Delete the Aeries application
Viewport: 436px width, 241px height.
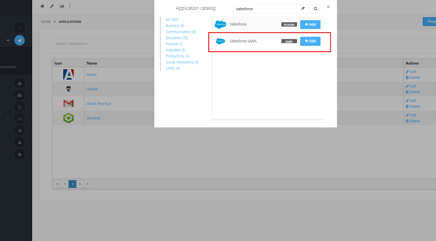pos(413,77)
